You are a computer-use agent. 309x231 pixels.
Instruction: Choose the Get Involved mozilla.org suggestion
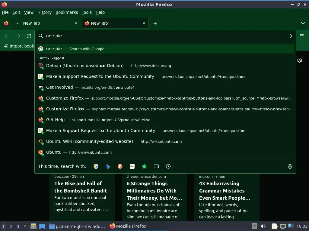tap(165, 87)
